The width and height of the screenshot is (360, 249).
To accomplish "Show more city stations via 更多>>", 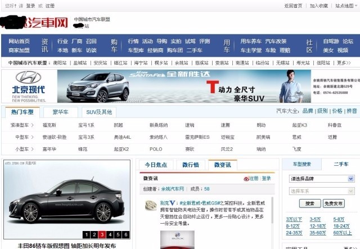I will click(344, 62).
